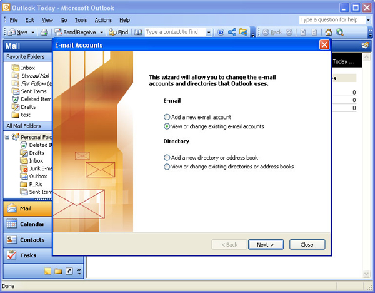
Task: Select Junk E-mail folder icon
Action: pos(24,168)
